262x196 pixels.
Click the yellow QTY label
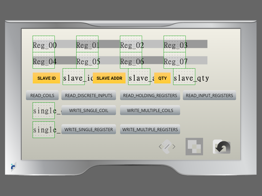[162, 78]
